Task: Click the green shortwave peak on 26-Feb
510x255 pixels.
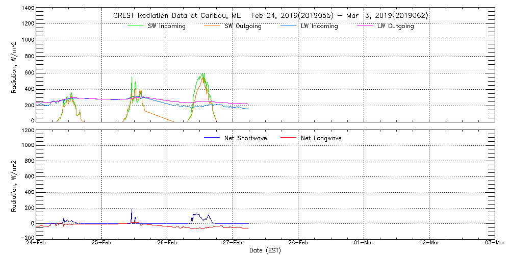Action: 203,74
